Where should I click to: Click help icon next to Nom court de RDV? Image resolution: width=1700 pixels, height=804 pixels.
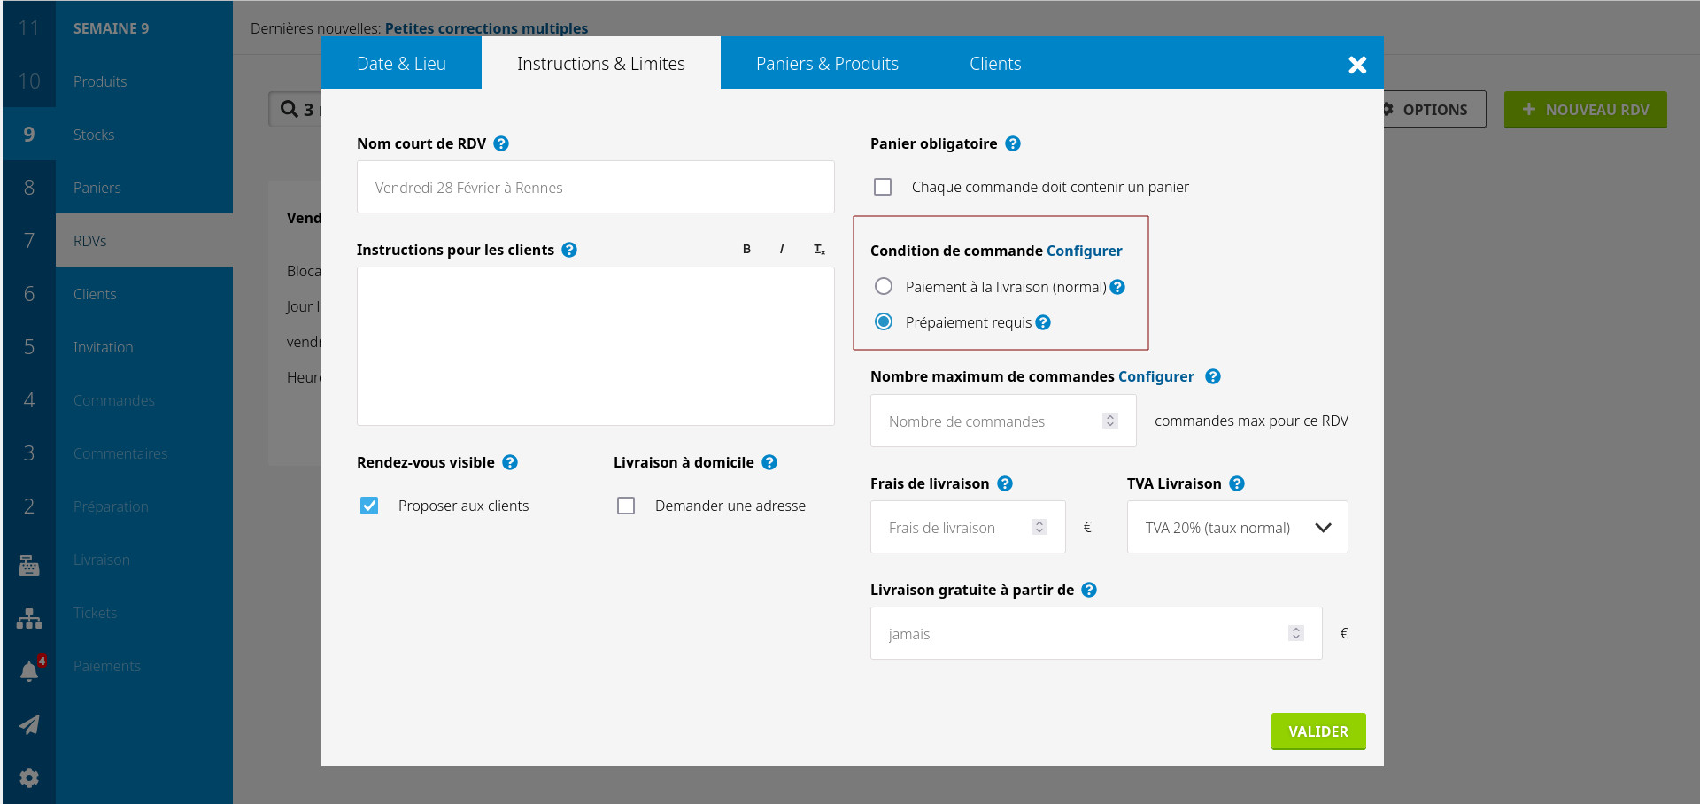[501, 143]
